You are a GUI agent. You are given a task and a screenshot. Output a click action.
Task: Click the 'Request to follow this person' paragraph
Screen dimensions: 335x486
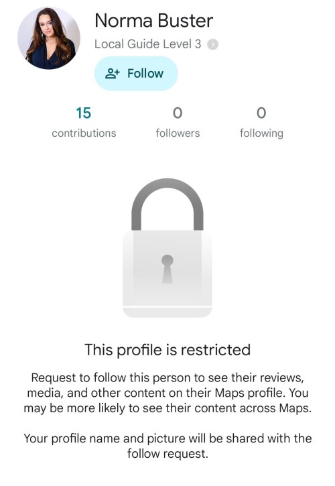point(167,393)
